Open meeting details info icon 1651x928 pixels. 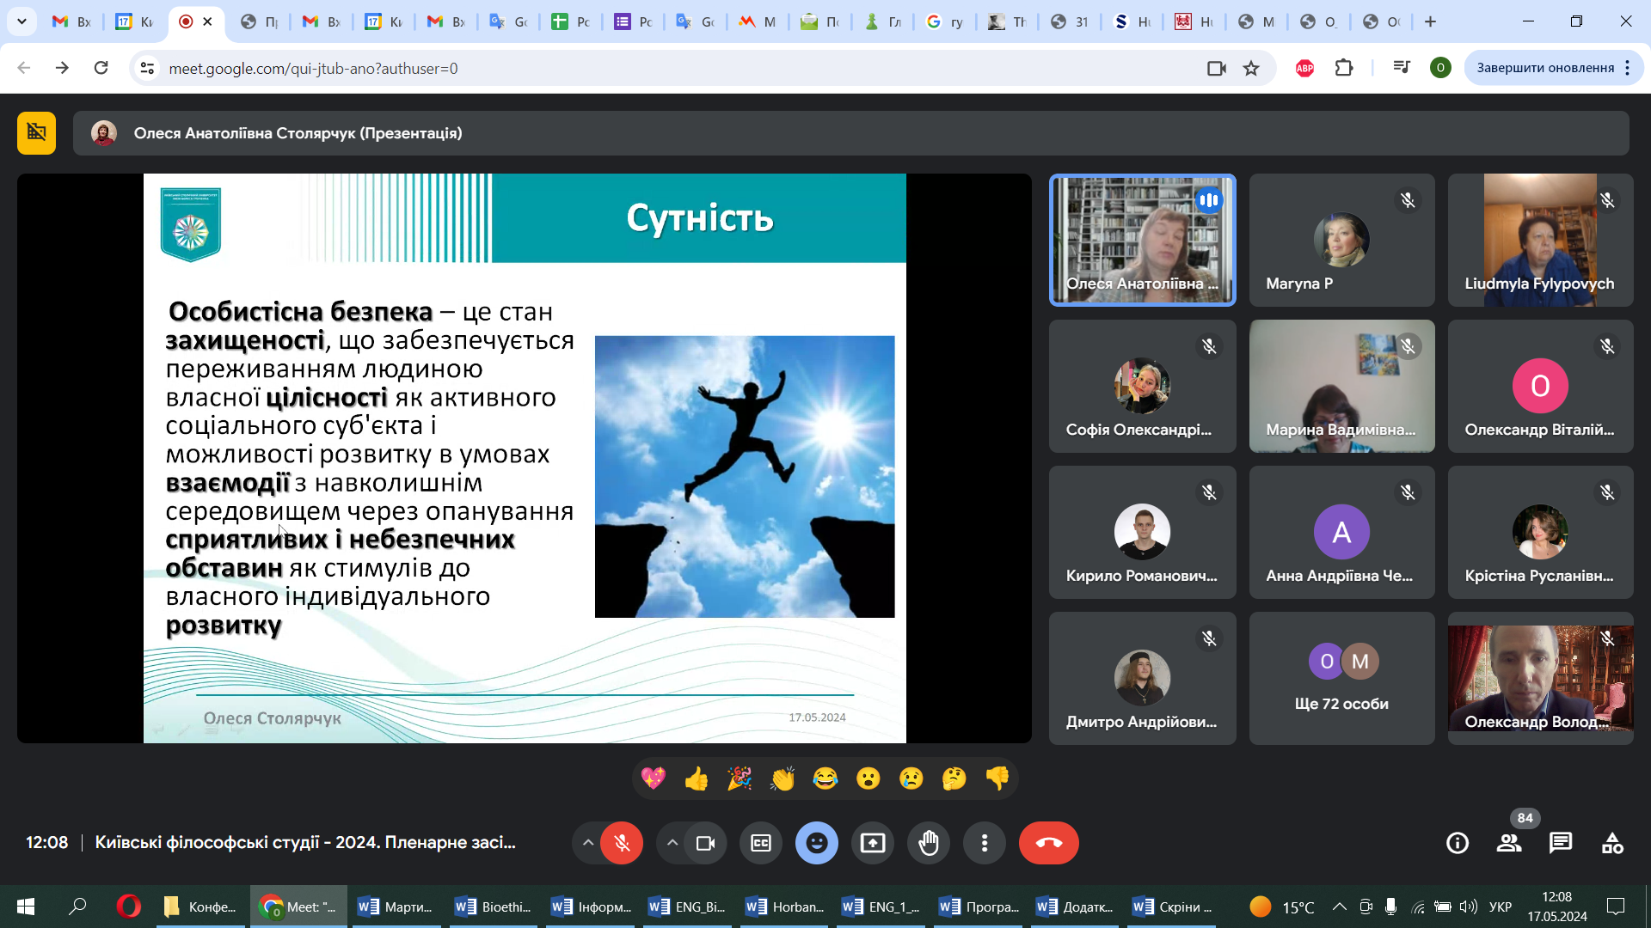coord(1458,843)
